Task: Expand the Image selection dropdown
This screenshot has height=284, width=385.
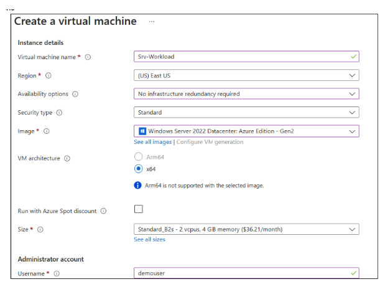Action: tap(246, 131)
